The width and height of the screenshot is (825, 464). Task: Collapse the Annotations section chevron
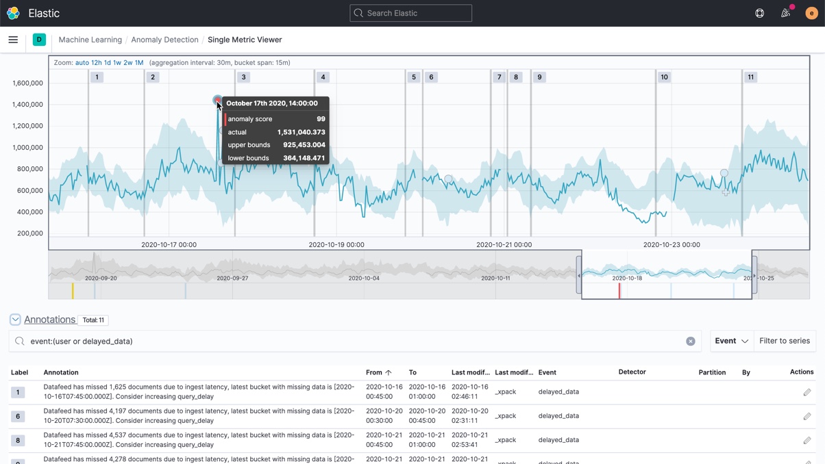pos(15,320)
